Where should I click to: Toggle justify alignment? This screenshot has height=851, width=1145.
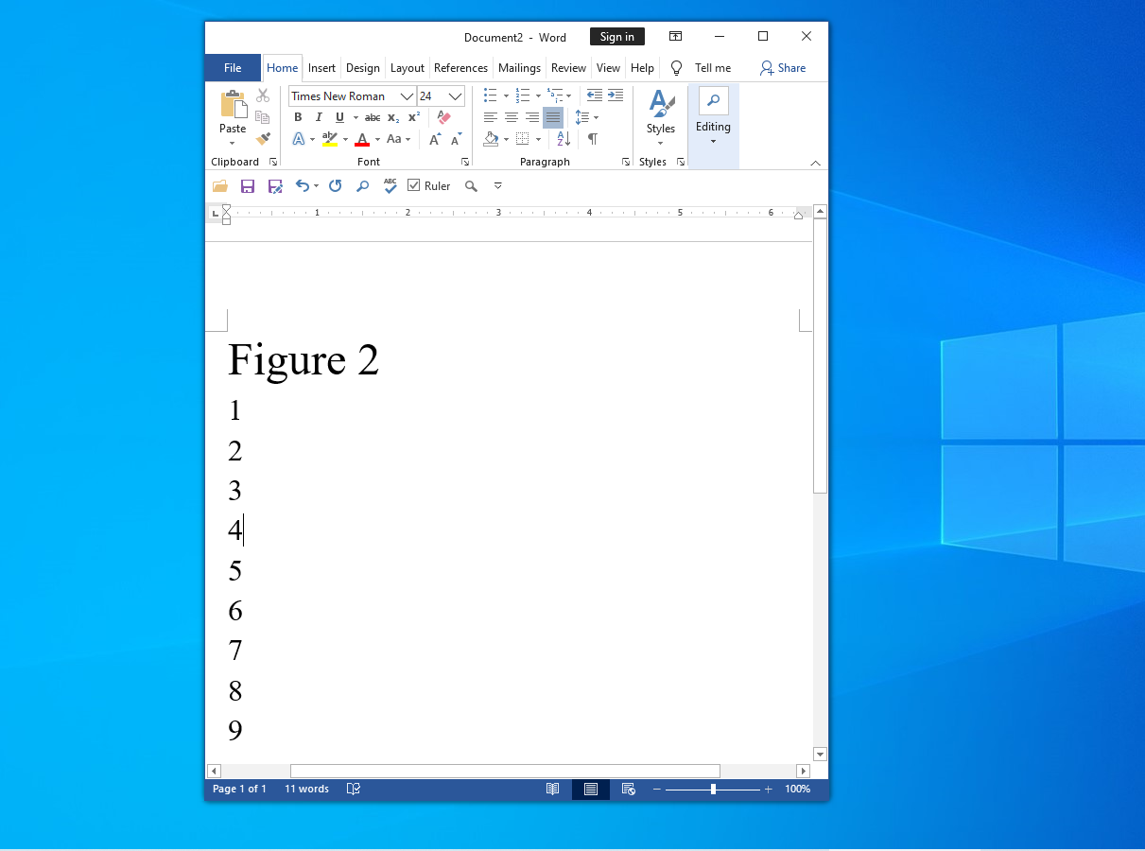pos(553,117)
